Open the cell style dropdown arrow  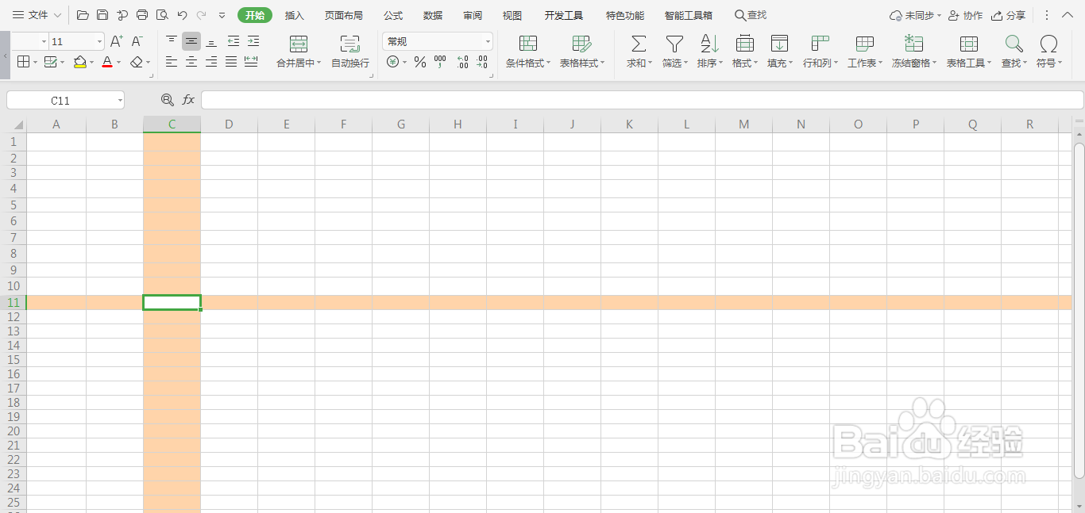(x=64, y=62)
